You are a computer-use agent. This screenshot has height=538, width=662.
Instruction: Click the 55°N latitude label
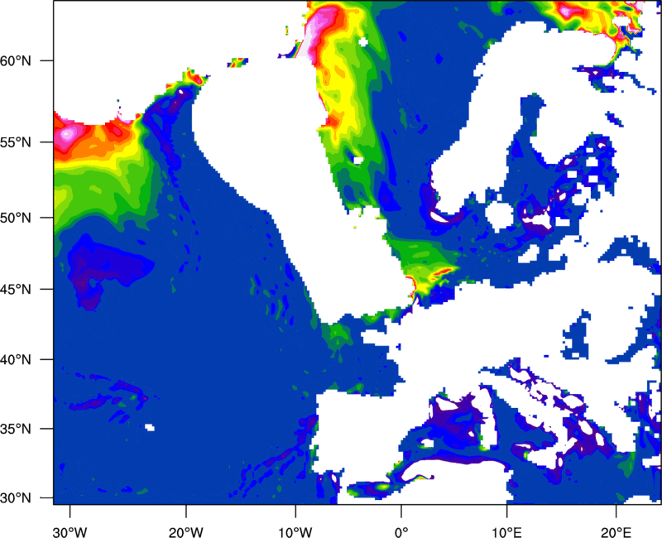(x=16, y=142)
